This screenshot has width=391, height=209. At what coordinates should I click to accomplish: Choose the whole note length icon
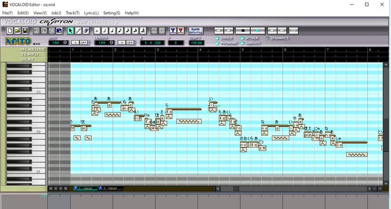pyautogui.click(x=97, y=31)
